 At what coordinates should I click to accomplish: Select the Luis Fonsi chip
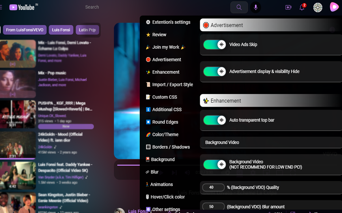click(61, 30)
